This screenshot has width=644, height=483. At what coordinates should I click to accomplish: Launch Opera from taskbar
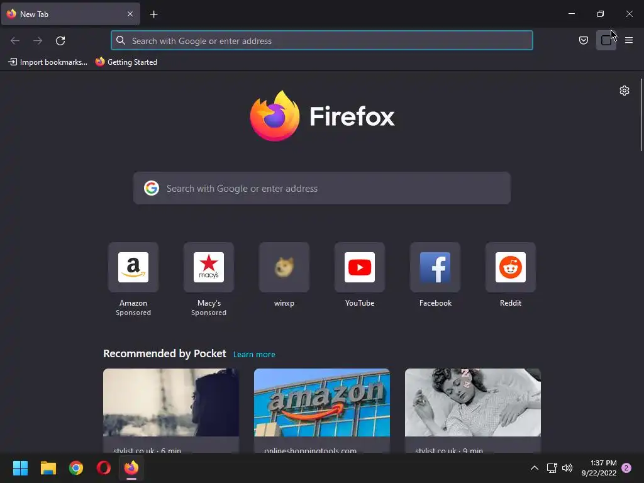tap(104, 468)
